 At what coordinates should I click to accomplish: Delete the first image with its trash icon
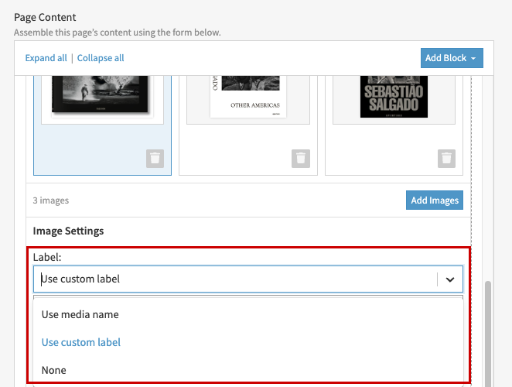click(155, 159)
